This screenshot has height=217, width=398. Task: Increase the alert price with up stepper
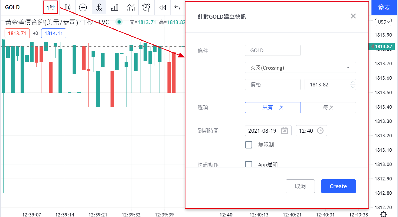353,82
